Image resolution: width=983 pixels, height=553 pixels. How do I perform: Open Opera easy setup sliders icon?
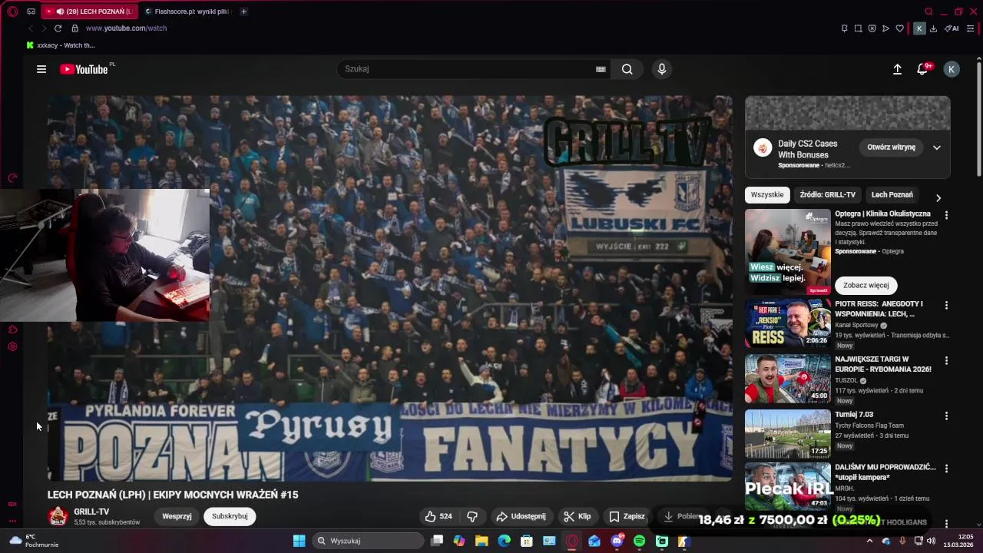(971, 28)
